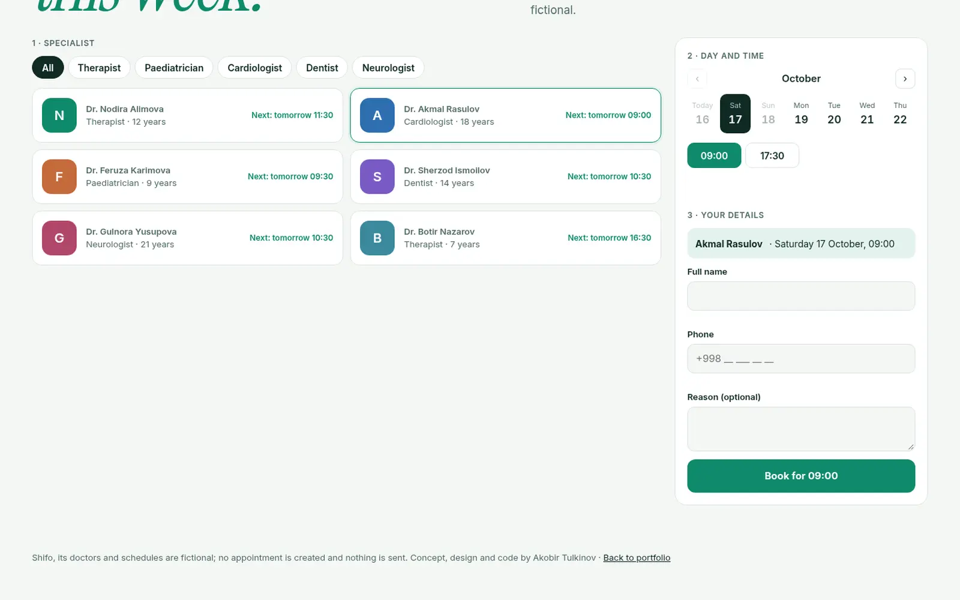Image resolution: width=960 pixels, height=600 pixels.
Task: Go to previous month with left chevron
Action: [697, 79]
